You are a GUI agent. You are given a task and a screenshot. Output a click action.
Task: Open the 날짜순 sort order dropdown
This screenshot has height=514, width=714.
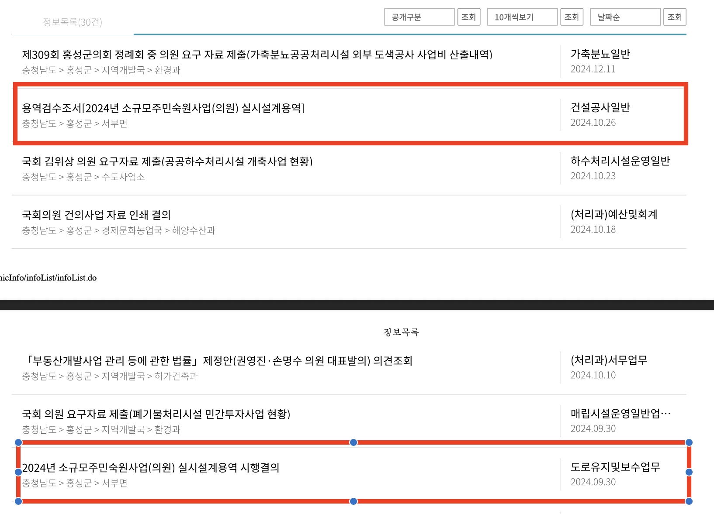point(625,17)
